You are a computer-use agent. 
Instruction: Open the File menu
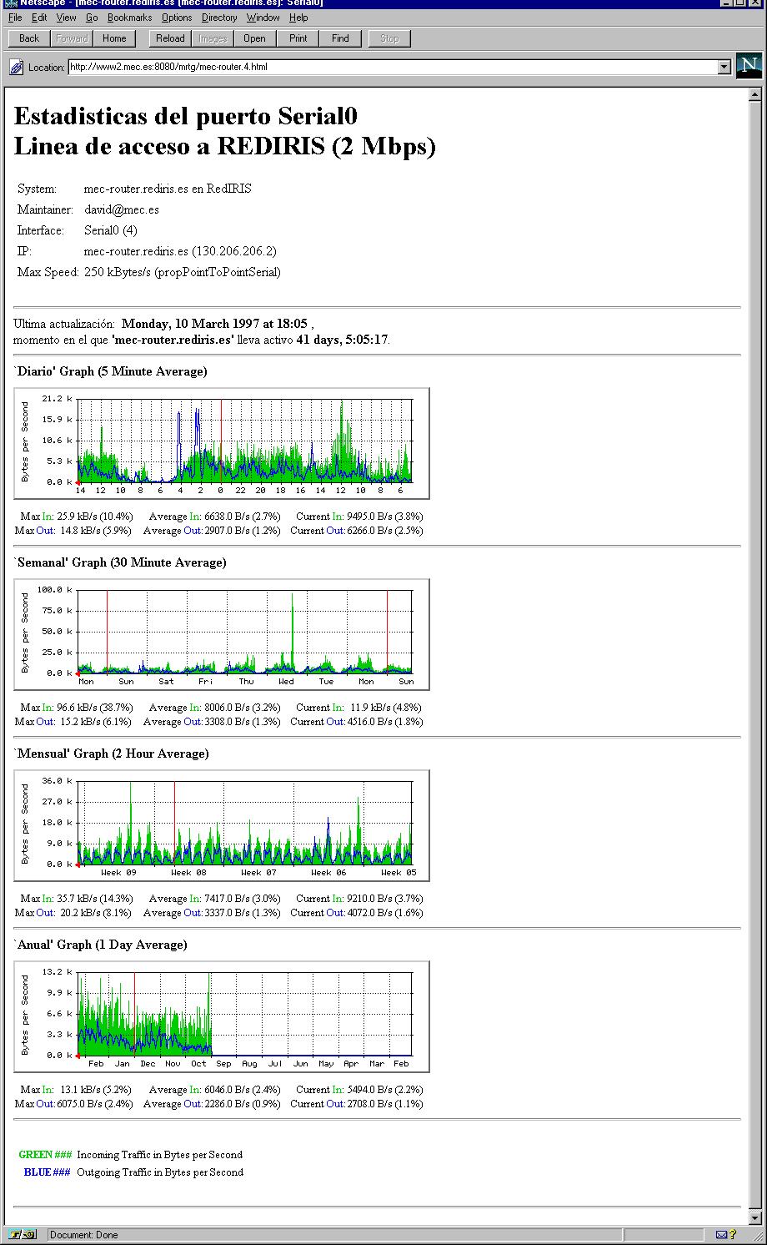pyautogui.click(x=15, y=18)
